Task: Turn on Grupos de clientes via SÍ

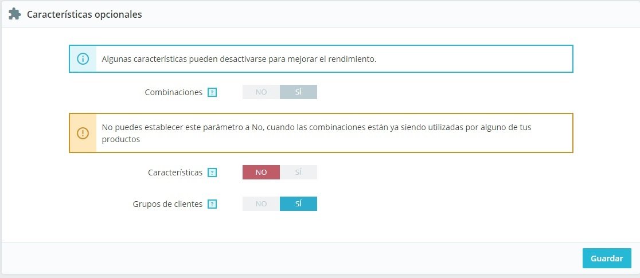Action: [x=298, y=204]
